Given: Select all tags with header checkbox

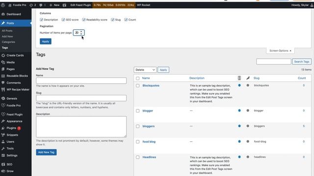Looking at the screenshot, I should (137, 78).
